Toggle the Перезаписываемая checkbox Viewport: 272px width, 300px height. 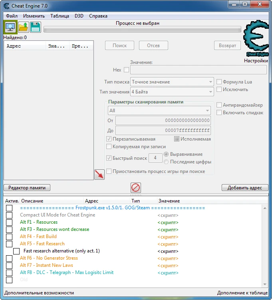(109, 139)
